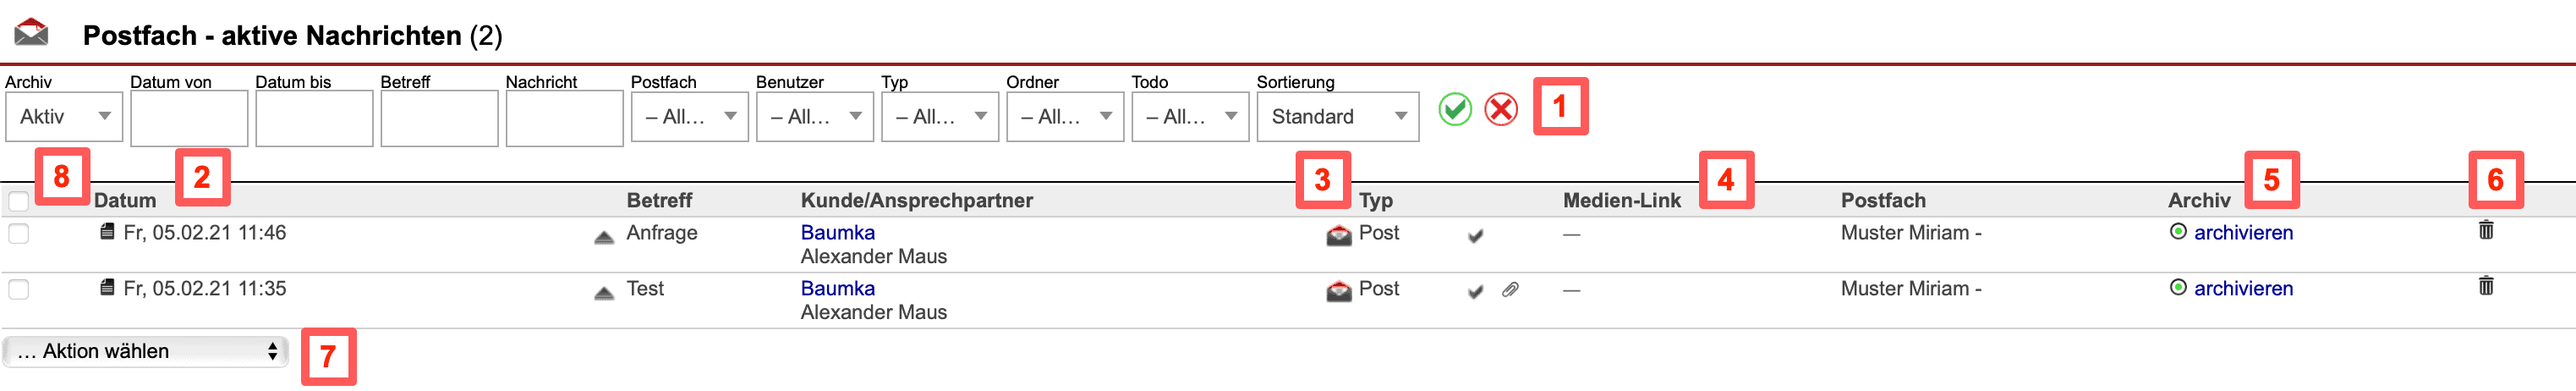Click the Betreff column header
This screenshot has width=2576, height=391.
click(659, 201)
